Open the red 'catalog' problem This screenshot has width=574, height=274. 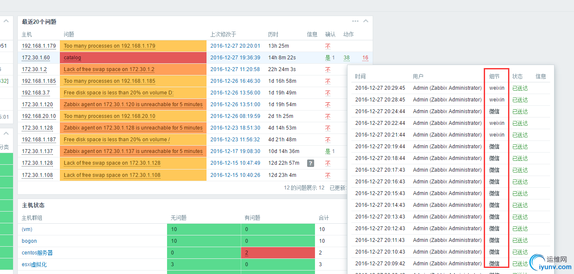pos(72,58)
